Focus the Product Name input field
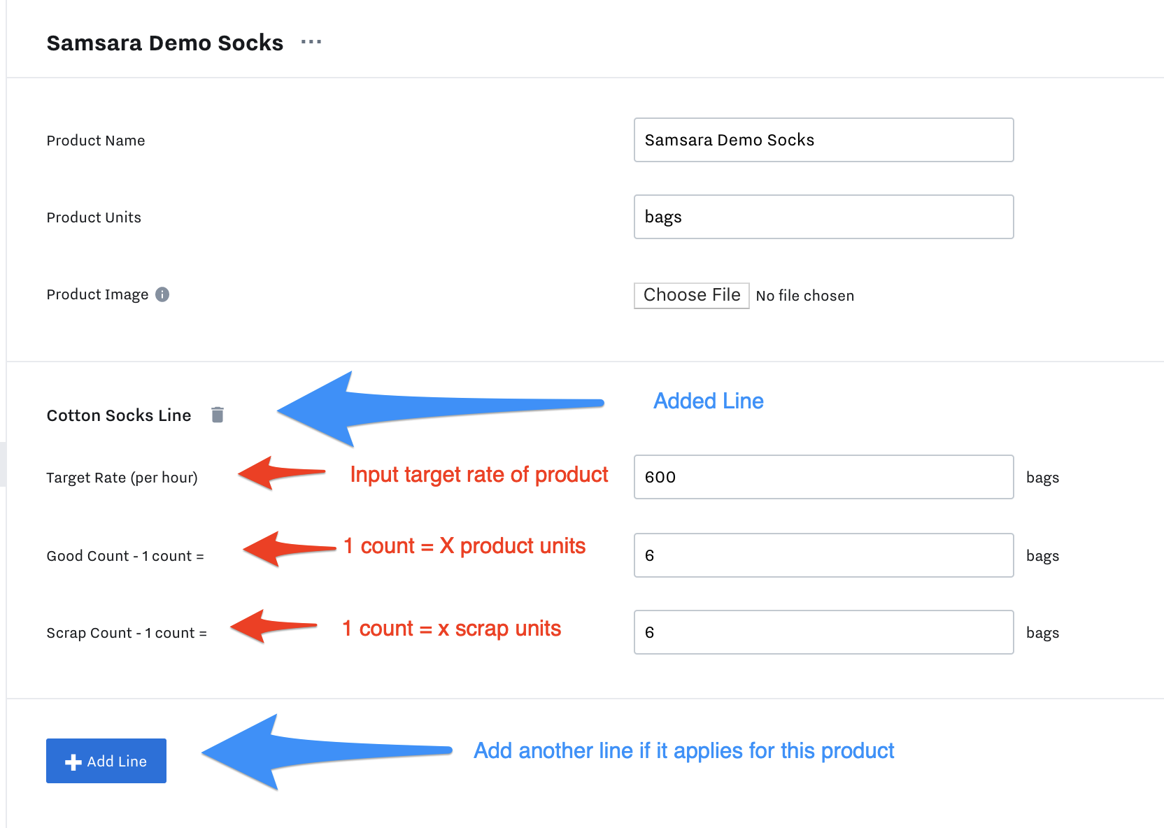Screen dimensions: 1164x828 pyautogui.click(x=823, y=140)
